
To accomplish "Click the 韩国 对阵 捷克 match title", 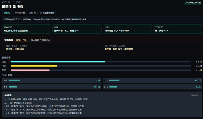I will (x=13, y=7).
